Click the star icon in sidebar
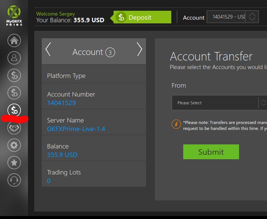 pyautogui.click(x=14, y=163)
